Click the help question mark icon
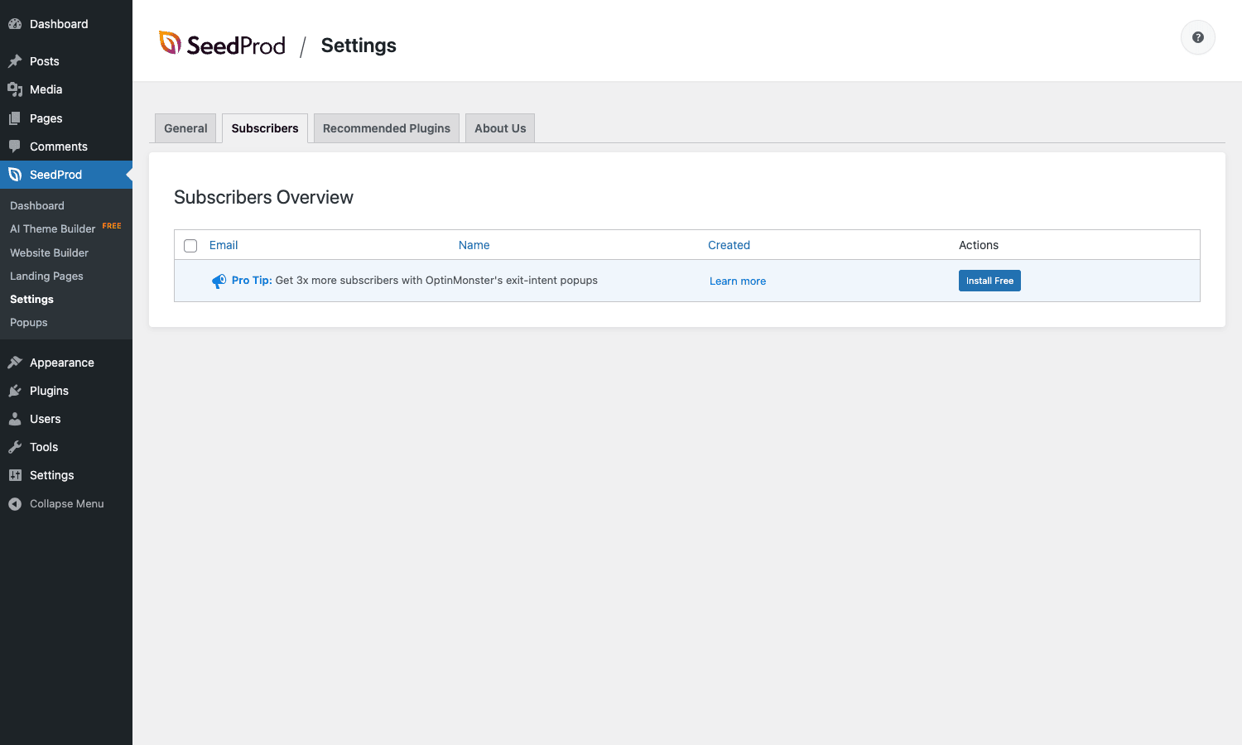The height and width of the screenshot is (745, 1242). [x=1197, y=37]
